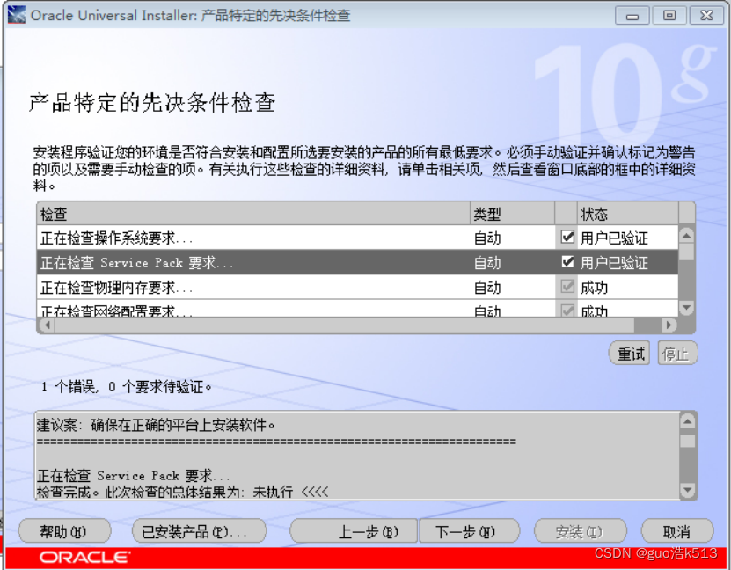This screenshot has width=731, height=570.
Task: Click 已安装产品 to view installed products
Action: 201,530
